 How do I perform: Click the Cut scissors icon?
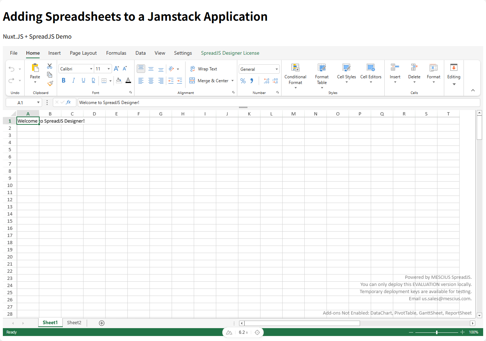click(x=50, y=66)
